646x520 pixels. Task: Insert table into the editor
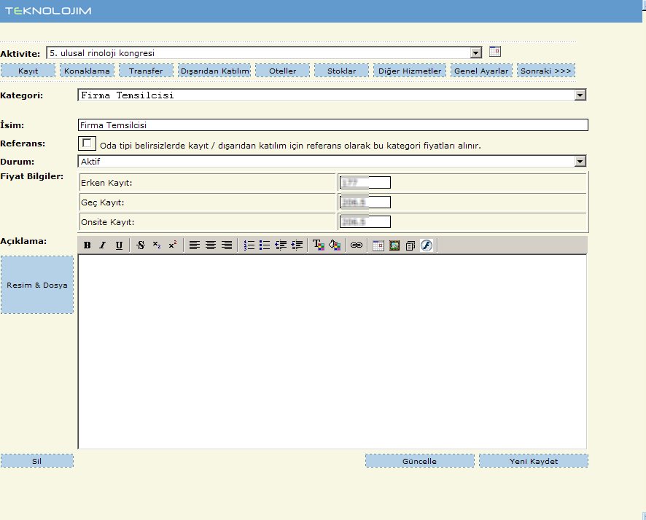tap(378, 245)
